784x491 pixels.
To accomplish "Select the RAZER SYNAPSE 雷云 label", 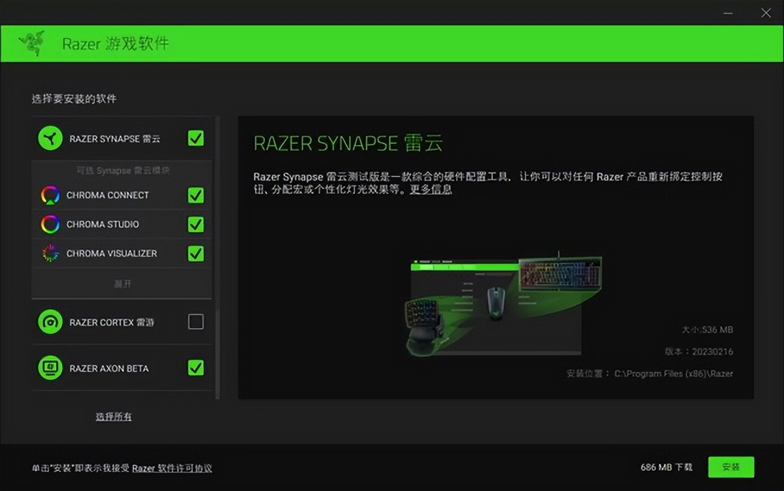I will click(115, 139).
